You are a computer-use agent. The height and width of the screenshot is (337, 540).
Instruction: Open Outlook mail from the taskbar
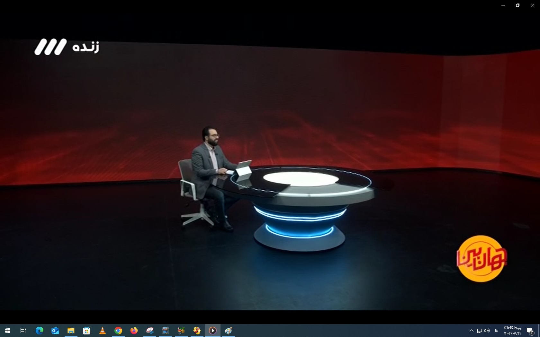[55, 331]
